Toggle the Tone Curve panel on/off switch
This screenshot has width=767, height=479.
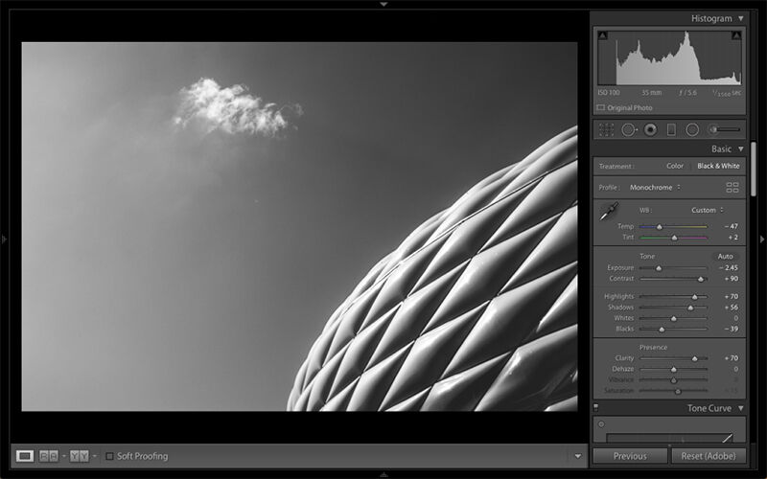(595, 407)
